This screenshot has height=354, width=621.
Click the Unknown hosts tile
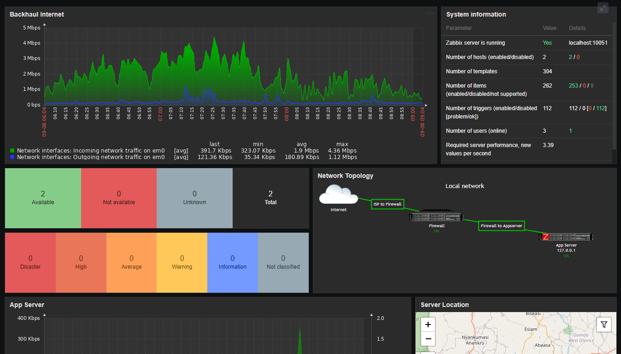tap(194, 198)
